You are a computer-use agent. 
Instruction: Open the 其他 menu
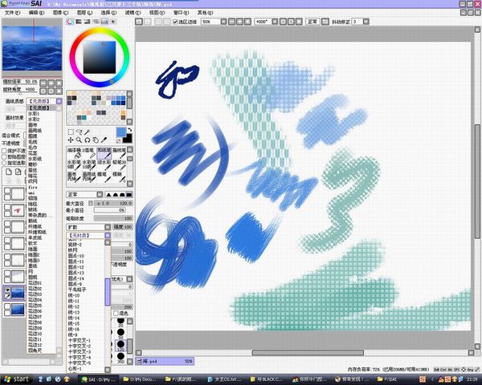[x=205, y=13]
